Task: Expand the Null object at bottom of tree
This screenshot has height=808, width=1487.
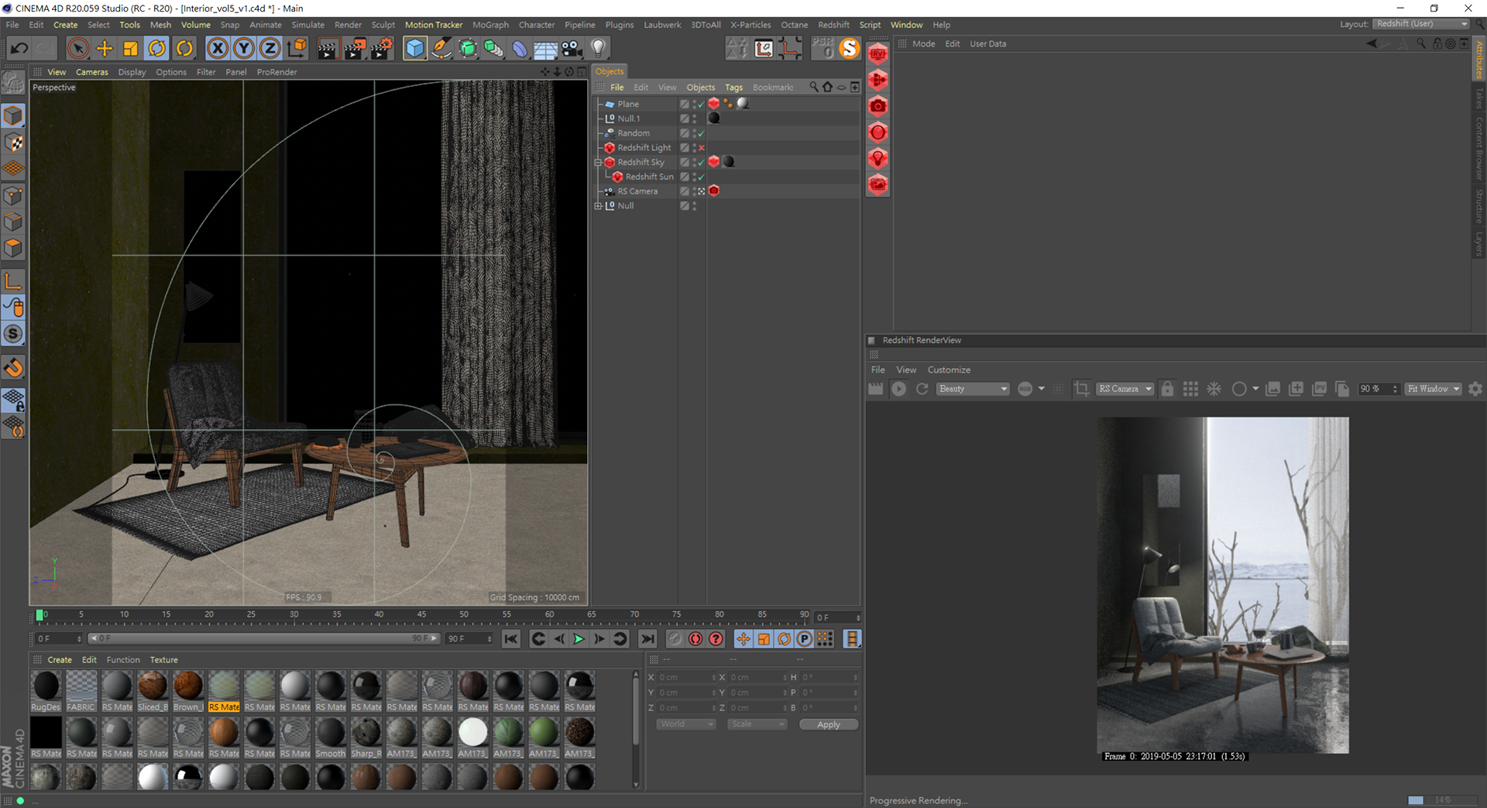Action: tap(598, 206)
